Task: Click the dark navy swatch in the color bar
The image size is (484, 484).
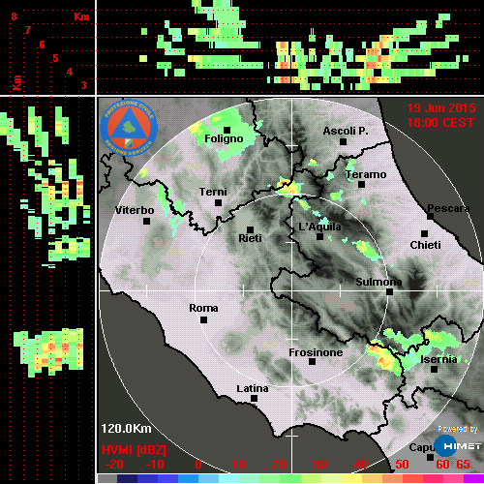Action: [127, 478]
